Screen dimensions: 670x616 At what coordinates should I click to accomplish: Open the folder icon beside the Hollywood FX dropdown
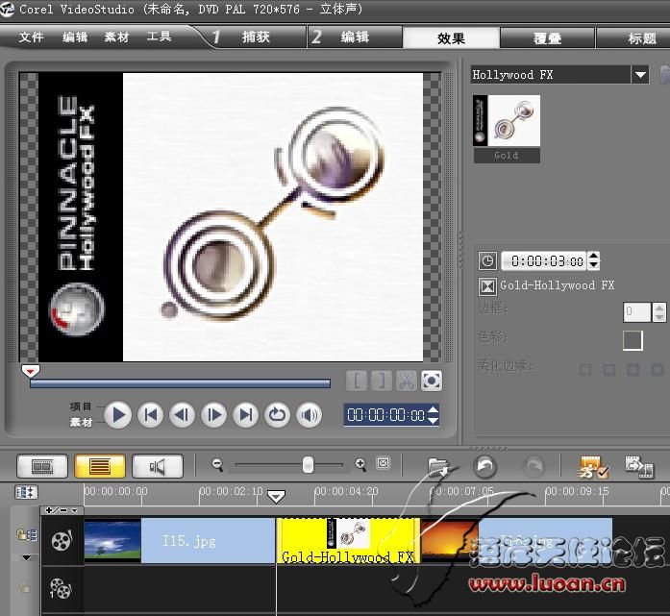pos(665,75)
